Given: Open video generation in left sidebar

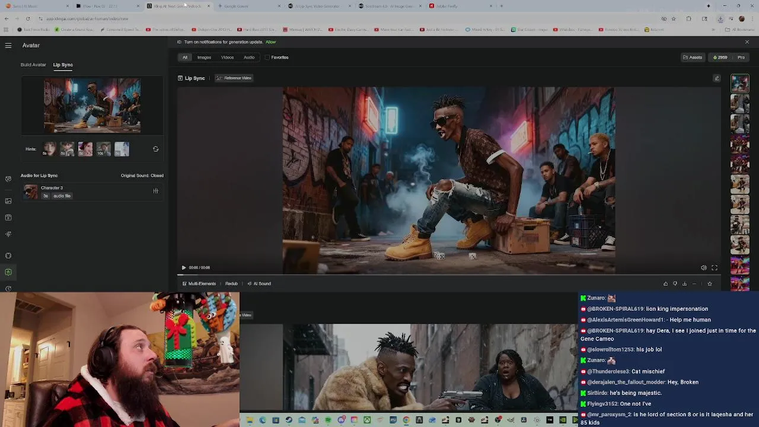Looking at the screenshot, I should pos(8,218).
